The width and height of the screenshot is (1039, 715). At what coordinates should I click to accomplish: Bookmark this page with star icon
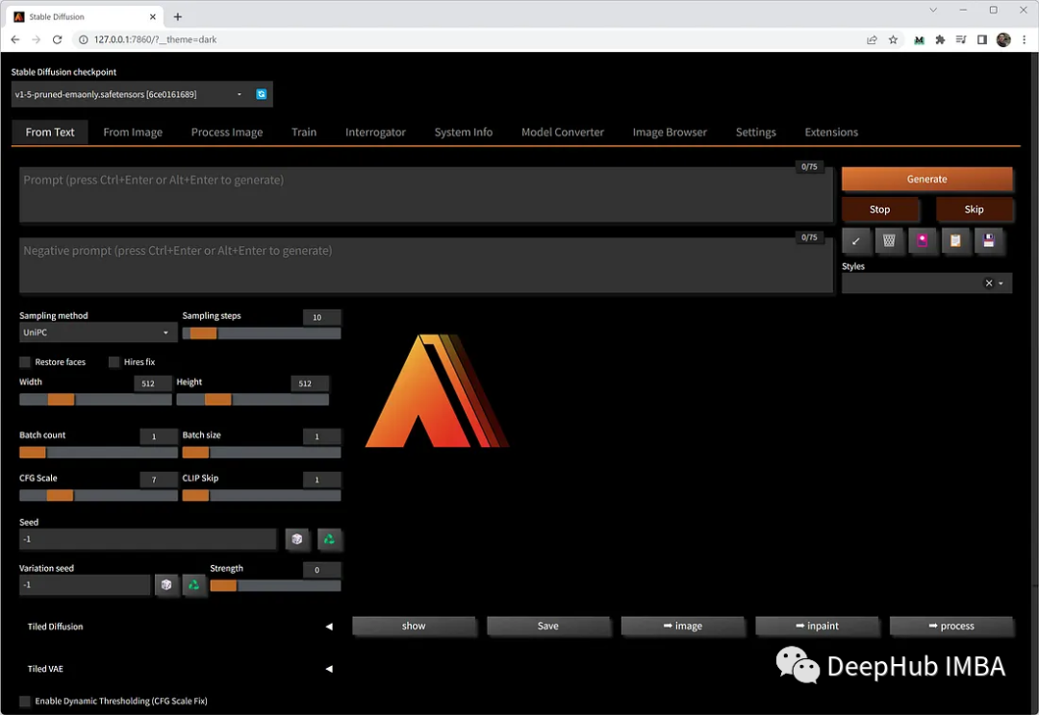pyautogui.click(x=893, y=39)
